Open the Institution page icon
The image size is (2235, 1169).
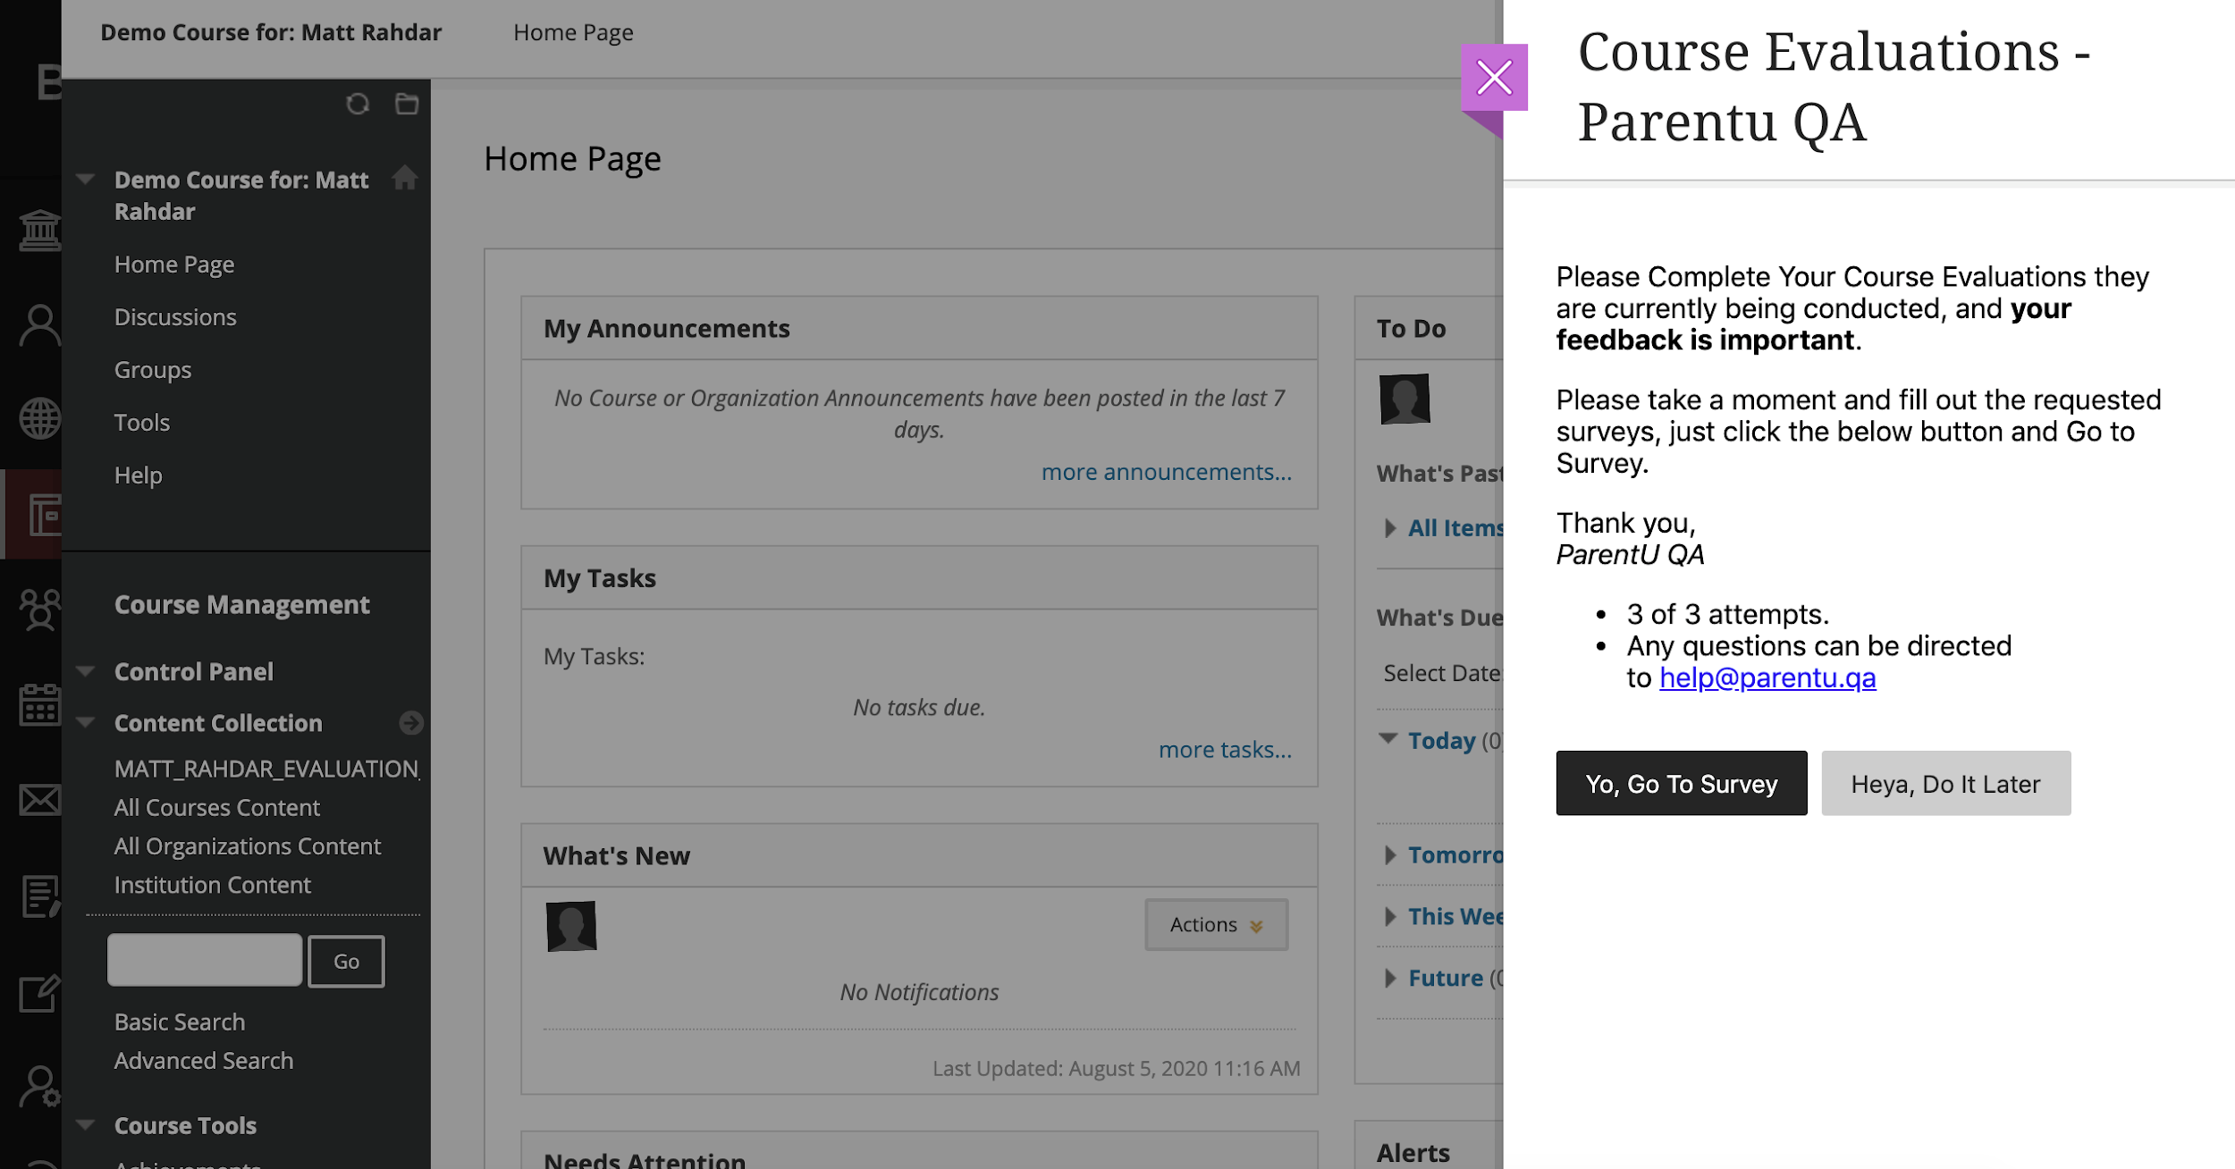point(40,230)
